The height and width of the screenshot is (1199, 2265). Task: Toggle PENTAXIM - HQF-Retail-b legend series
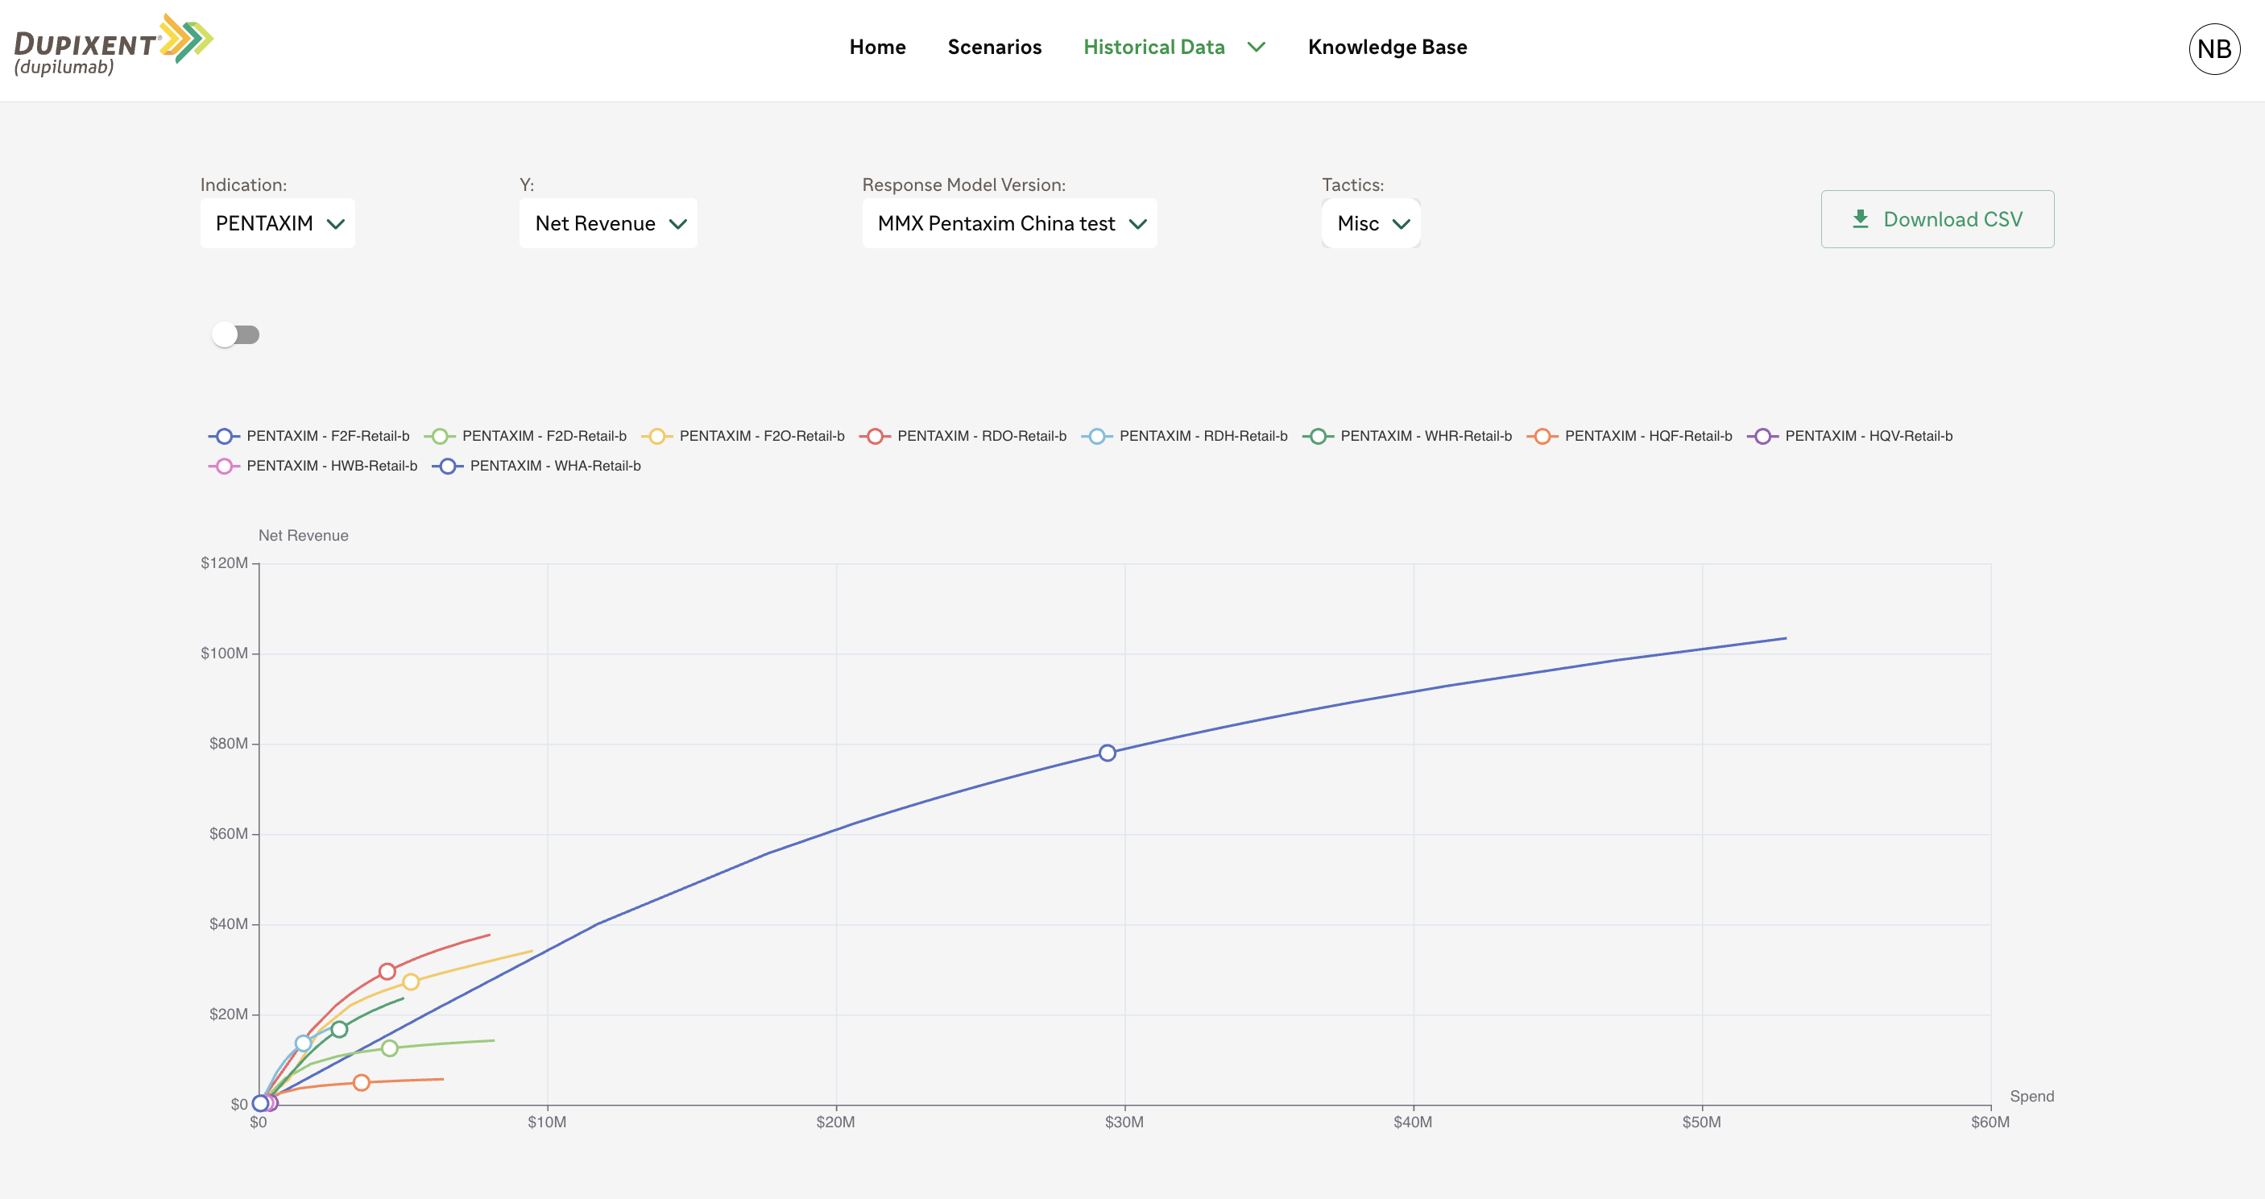click(1629, 436)
